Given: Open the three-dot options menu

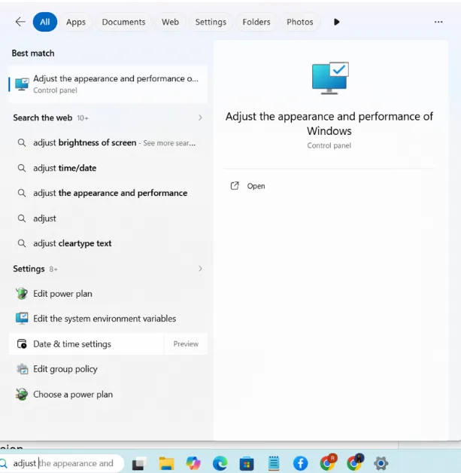Looking at the screenshot, I should pos(438,22).
